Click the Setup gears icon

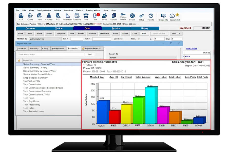click(142, 17)
